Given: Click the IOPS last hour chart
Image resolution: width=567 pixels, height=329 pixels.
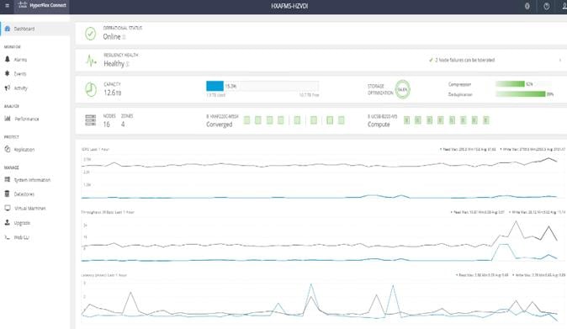Looking at the screenshot, I should pyautogui.click(x=322, y=178).
